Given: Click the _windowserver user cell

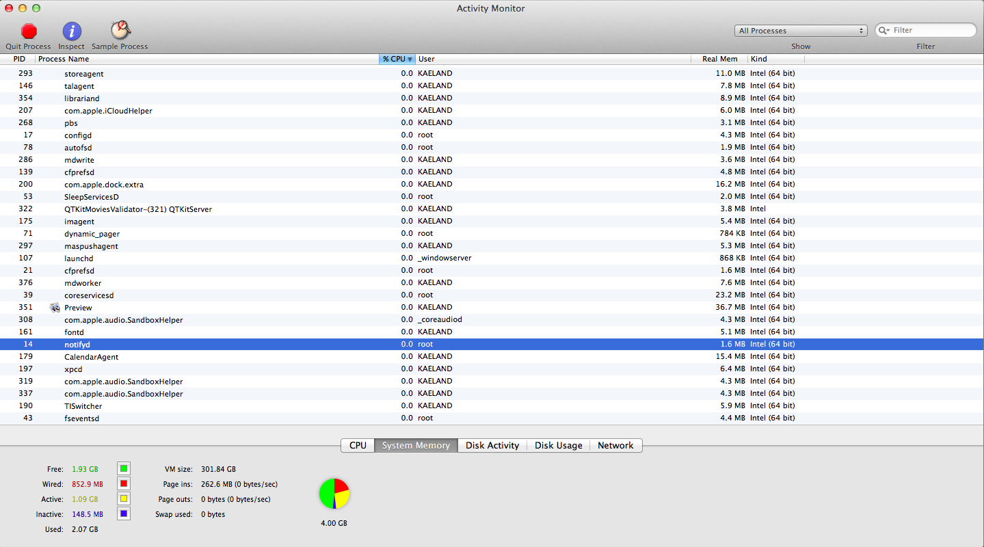Looking at the screenshot, I should [x=444, y=258].
